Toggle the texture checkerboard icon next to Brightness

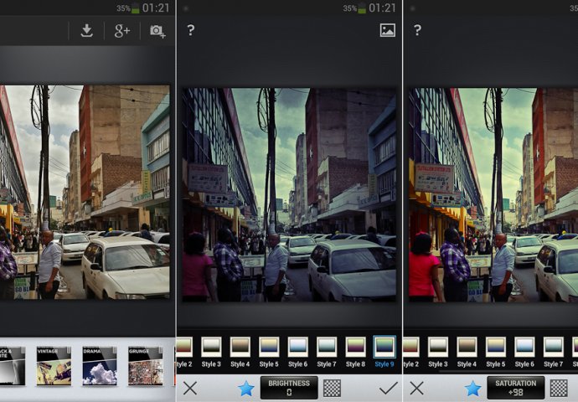333,388
